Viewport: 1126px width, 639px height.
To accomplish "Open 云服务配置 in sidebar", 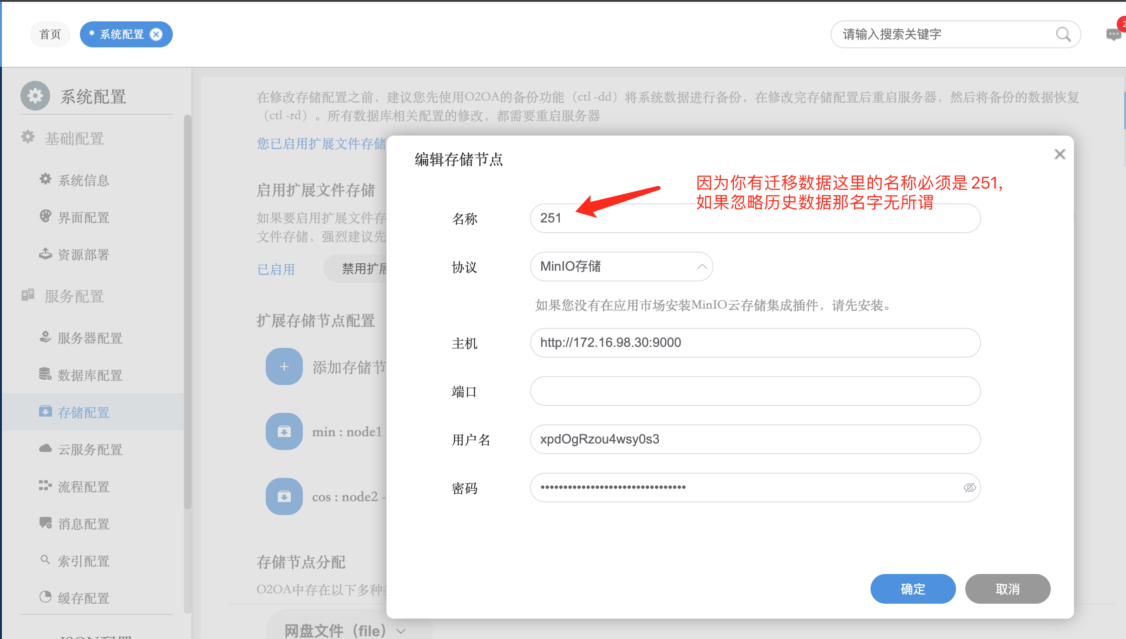I will click(90, 450).
